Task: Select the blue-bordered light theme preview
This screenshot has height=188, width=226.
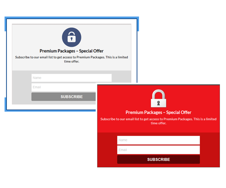Action: (72, 64)
